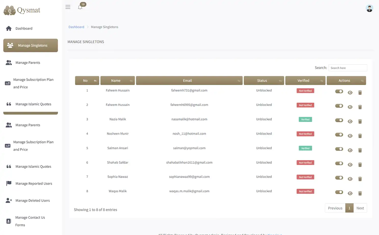The width and height of the screenshot is (379, 235).
Task: View details of Nazia Malik using the eye icon
Action: [350, 121]
